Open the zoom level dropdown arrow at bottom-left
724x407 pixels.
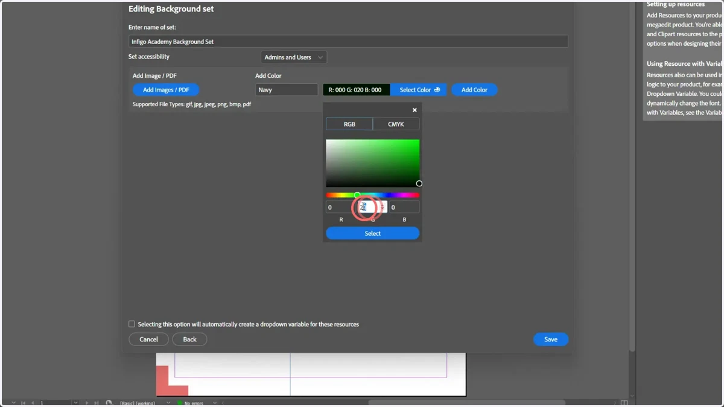pos(13,403)
